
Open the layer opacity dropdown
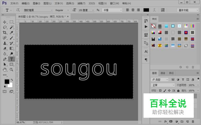(198, 85)
